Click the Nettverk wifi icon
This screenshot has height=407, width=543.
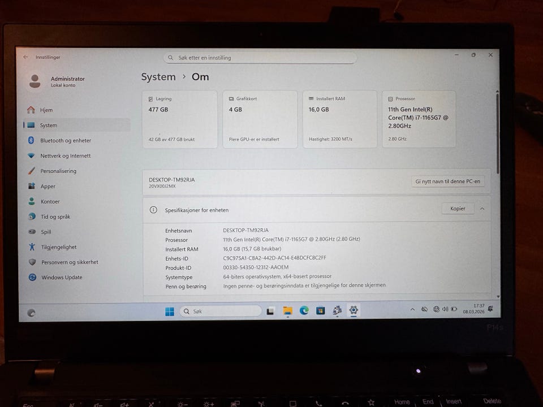pos(31,156)
